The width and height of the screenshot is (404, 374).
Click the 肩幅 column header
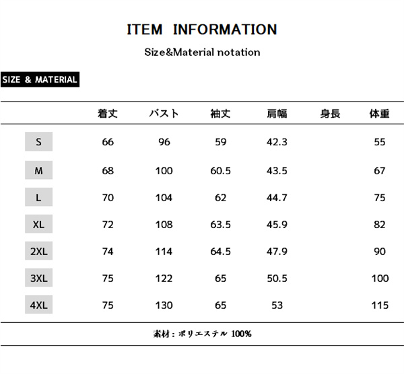pos(277,114)
